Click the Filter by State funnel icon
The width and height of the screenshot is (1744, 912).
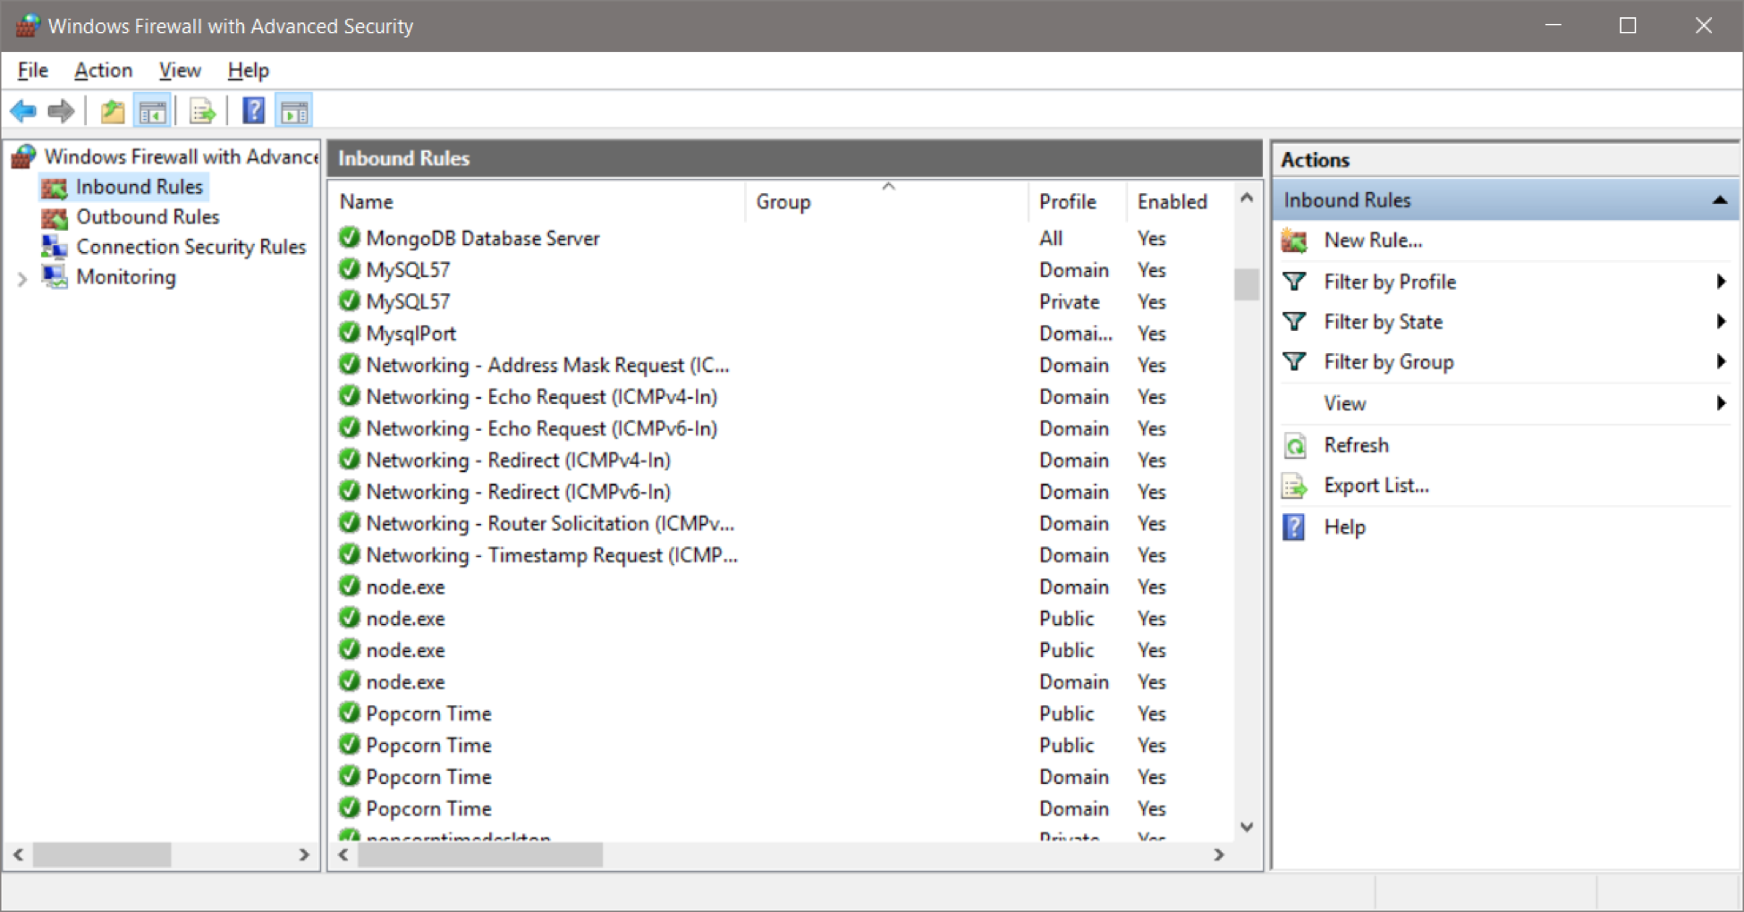tap(1294, 322)
